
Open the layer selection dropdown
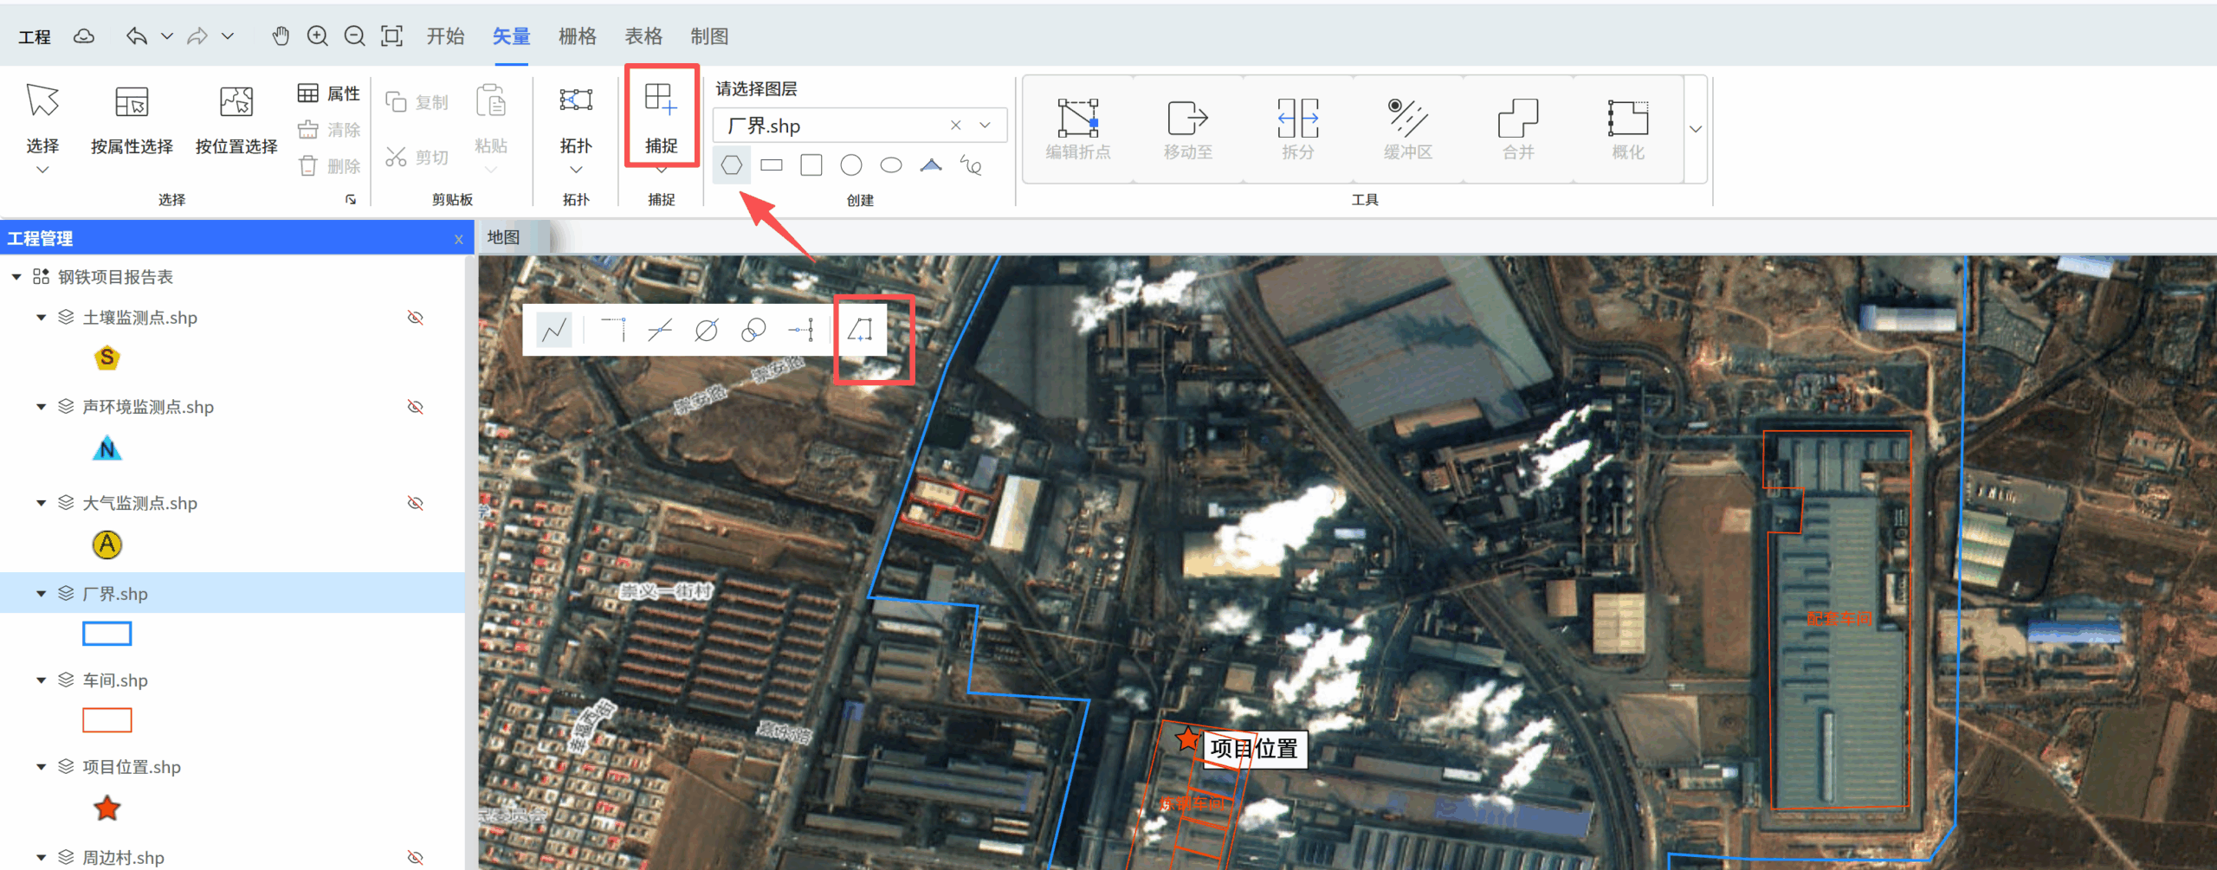985,126
